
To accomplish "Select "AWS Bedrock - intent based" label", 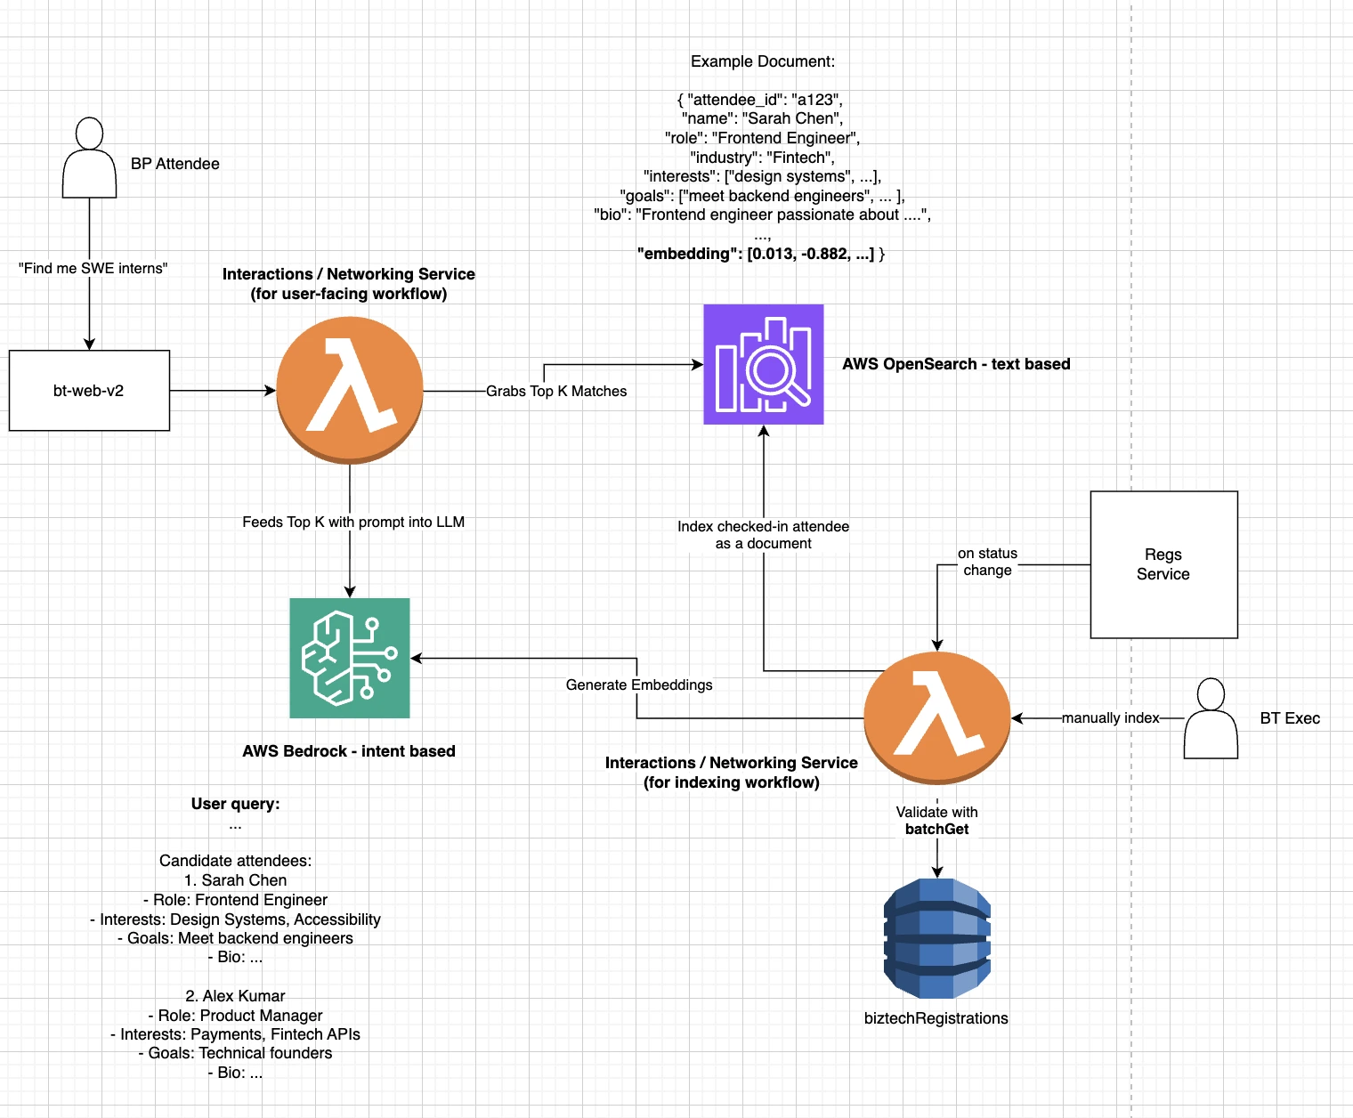I will point(349,751).
